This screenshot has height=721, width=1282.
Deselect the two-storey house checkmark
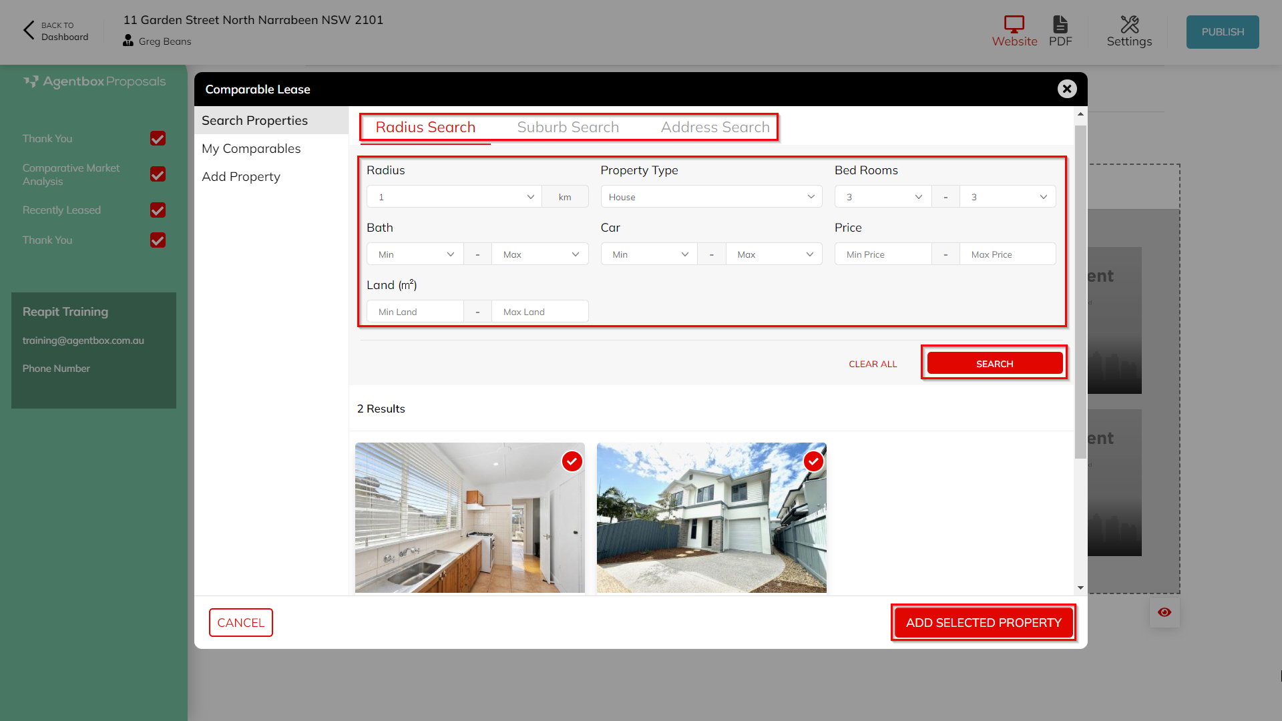pyautogui.click(x=813, y=461)
